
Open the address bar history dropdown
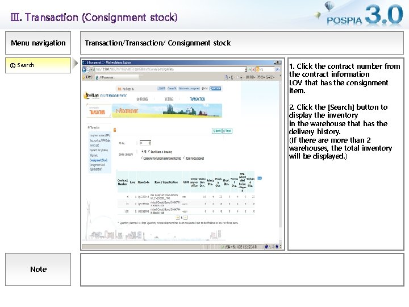[246, 69]
